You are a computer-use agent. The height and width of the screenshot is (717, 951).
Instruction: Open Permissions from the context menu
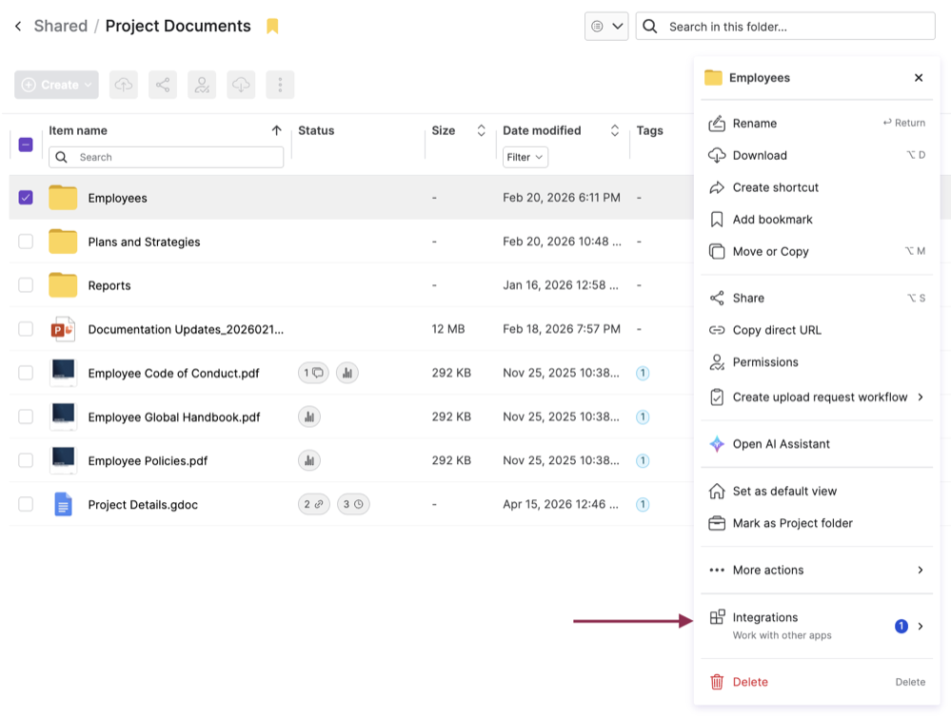click(817, 362)
